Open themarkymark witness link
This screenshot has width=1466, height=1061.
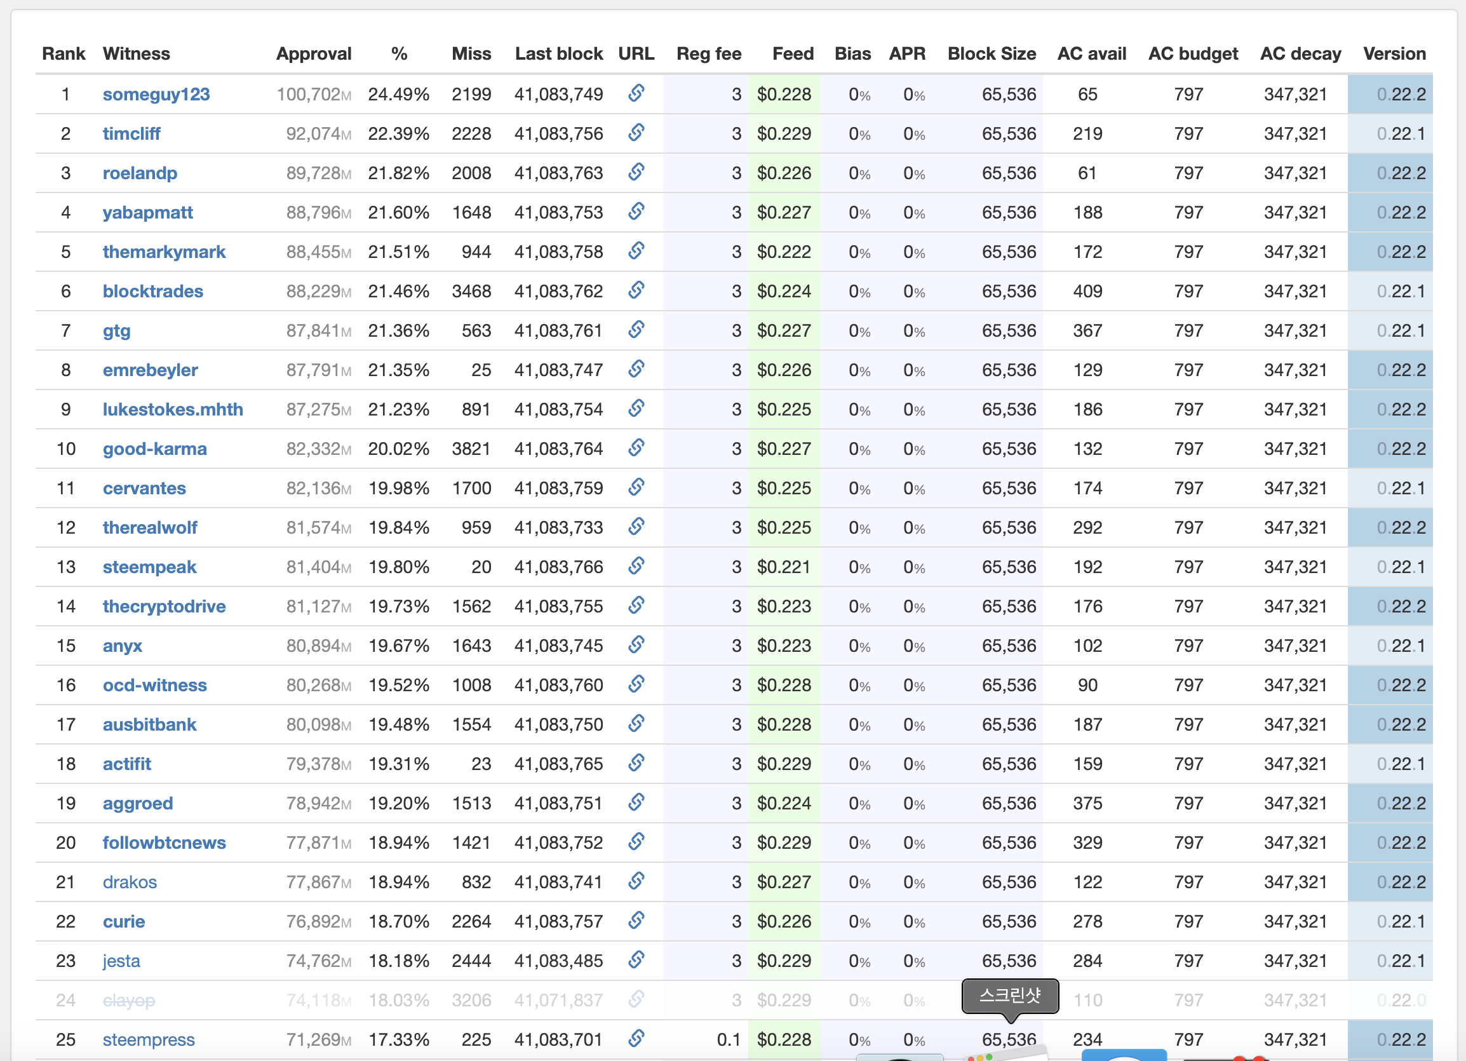pos(164,252)
